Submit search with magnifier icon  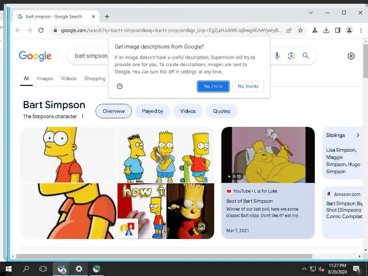(305, 56)
